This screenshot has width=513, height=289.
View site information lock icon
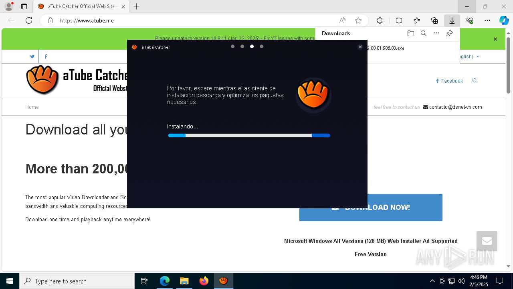pyautogui.click(x=50, y=20)
